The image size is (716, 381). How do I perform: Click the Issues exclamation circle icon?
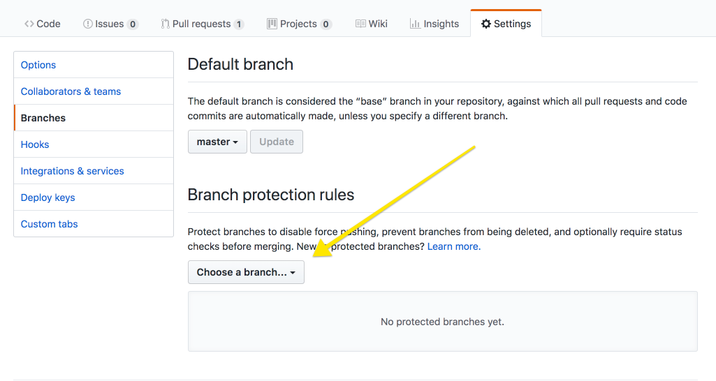[88, 24]
